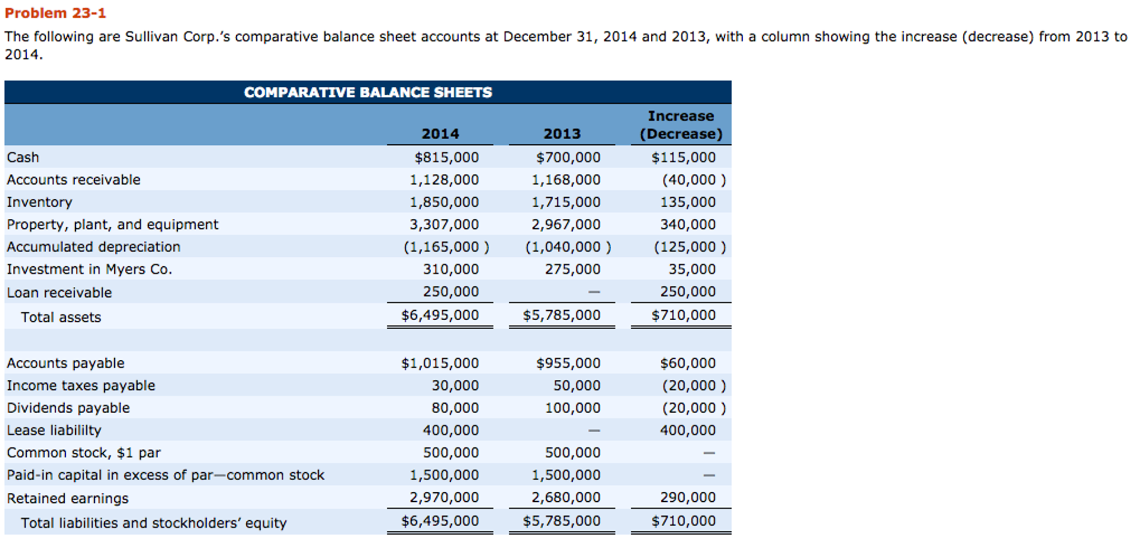The width and height of the screenshot is (1140, 548).
Task: Click Accounts receivable 2013 value 1,168,000
Action: click(566, 180)
